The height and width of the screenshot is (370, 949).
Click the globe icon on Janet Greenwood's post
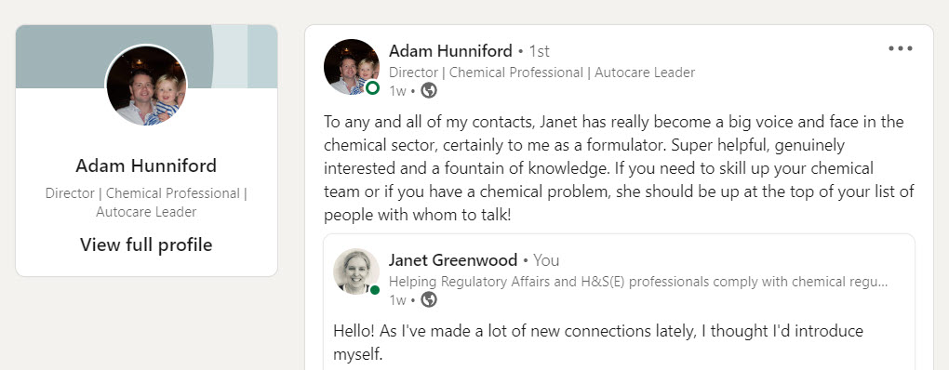coord(429,299)
